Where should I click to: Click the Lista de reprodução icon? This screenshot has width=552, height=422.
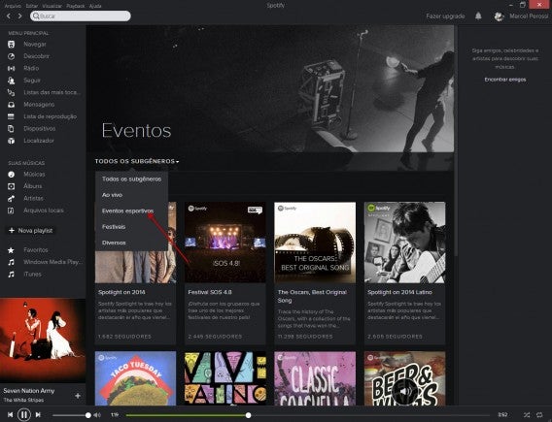(x=12, y=116)
